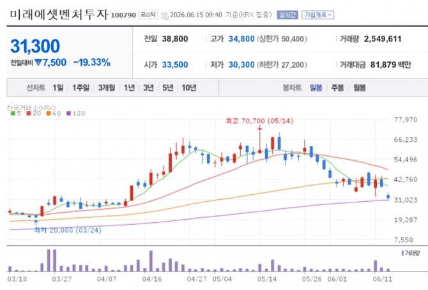Image resolution: width=428 pixels, height=290 pixels.
Task: Click the 시가 value 33,500
Action: [x=175, y=65]
